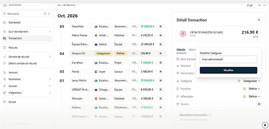Click source icon on URSSAF row
Screen dimensions: 269x129
pyautogui.click(x=160, y=89)
